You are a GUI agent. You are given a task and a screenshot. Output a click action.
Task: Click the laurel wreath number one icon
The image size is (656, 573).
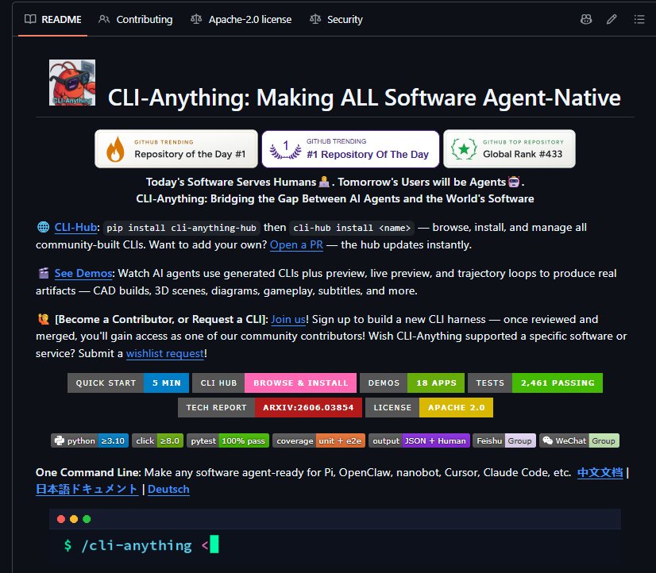pyautogui.click(x=285, y=150)
